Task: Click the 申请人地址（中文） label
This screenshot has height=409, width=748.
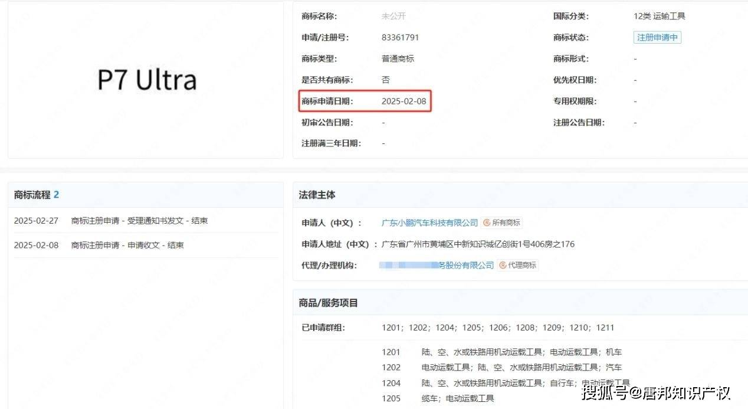Action: (339, 244)
